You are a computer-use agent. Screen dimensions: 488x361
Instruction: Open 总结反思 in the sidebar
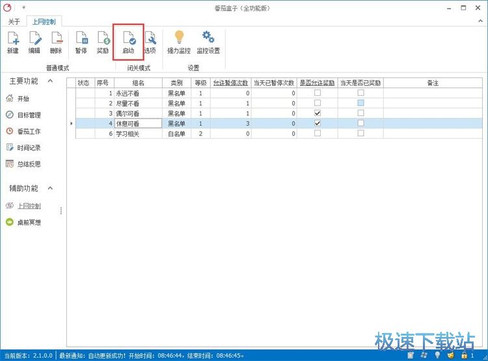click(23, 164)
